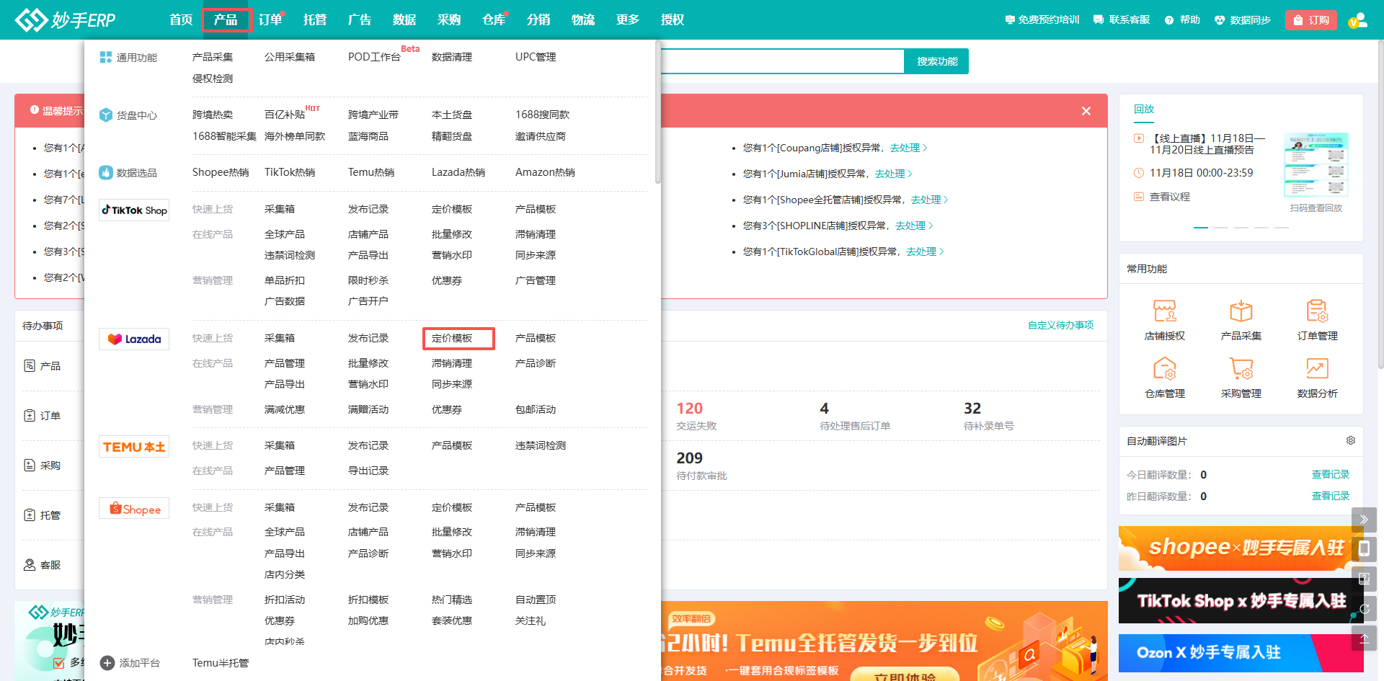1384x681 pixels.
Task: Close the red warning notice banner
Action: (x=1086, y=111)
